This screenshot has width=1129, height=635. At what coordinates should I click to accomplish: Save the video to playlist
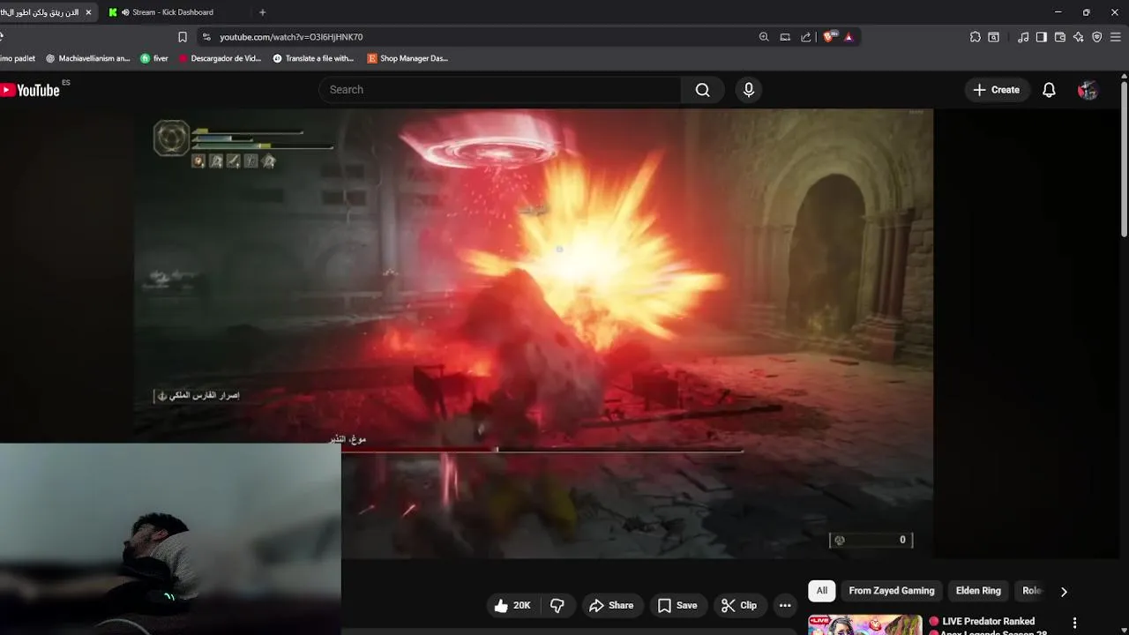pos(677,605)
